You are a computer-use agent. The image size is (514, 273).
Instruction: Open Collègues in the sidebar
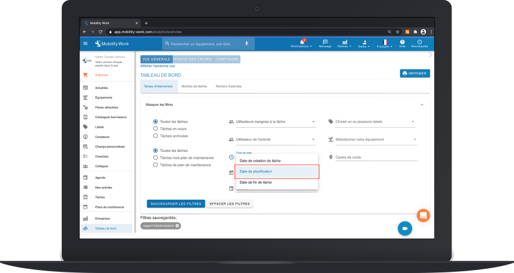[x=102, y=166]
